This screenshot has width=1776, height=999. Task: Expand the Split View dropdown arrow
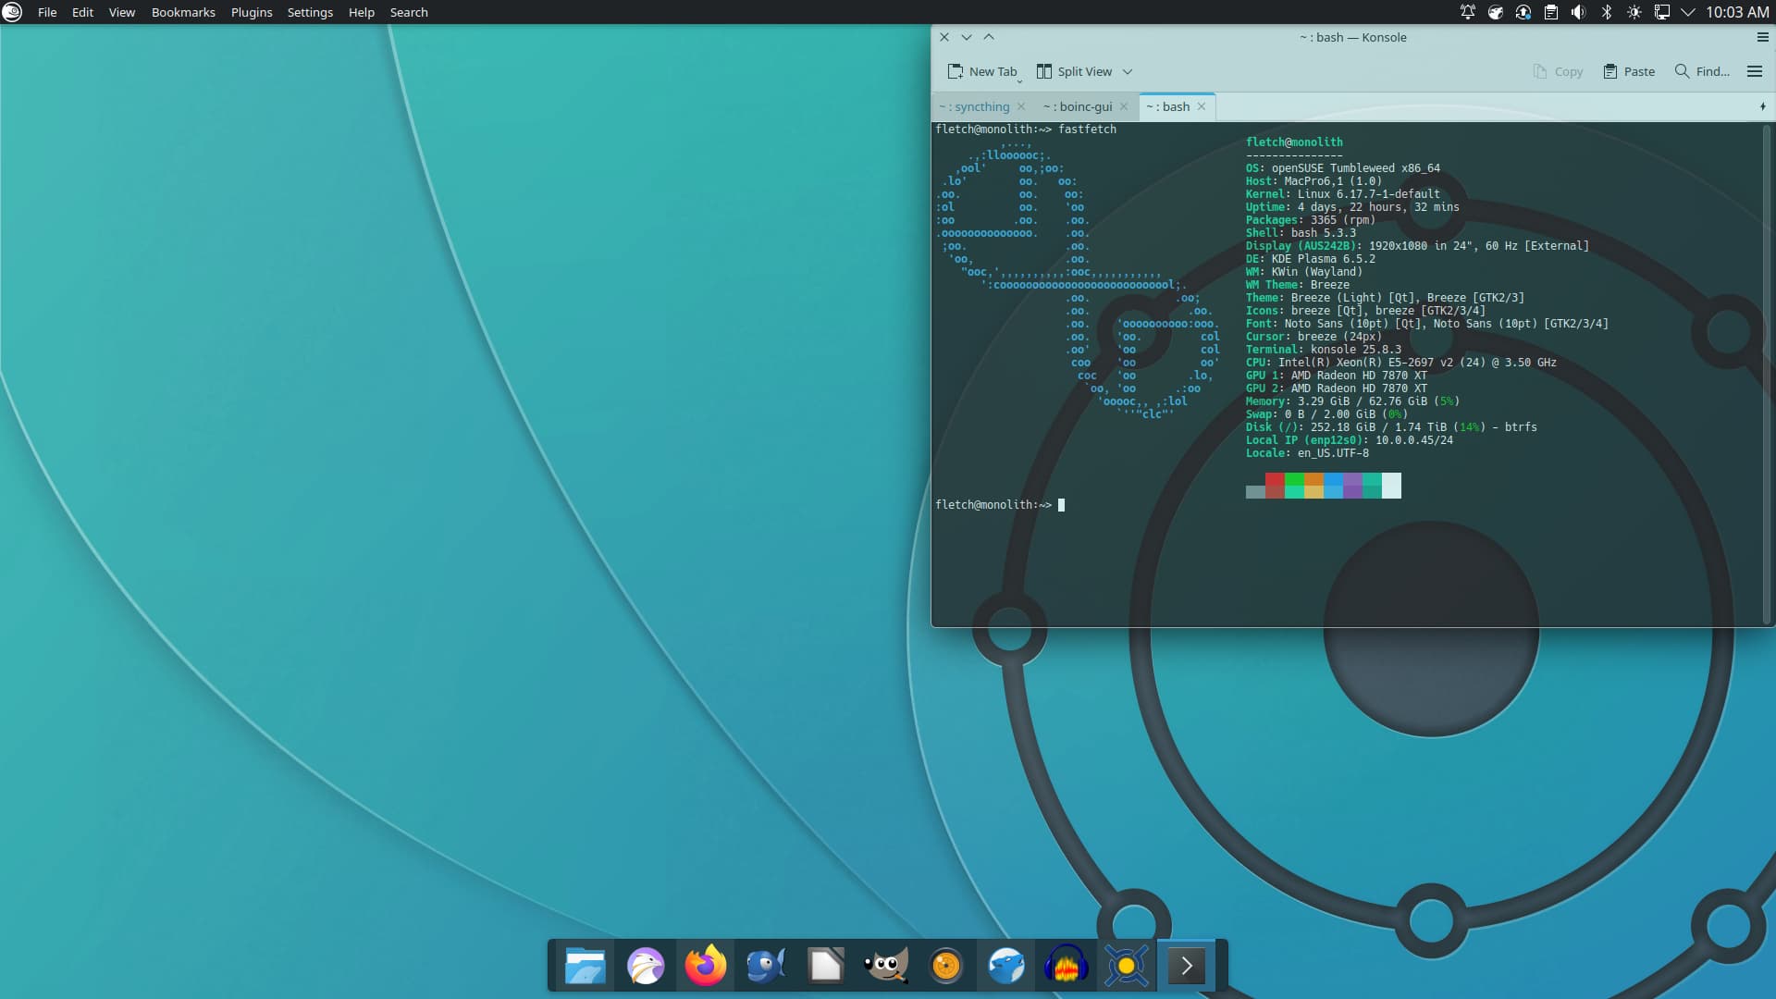click(1128, 71)
